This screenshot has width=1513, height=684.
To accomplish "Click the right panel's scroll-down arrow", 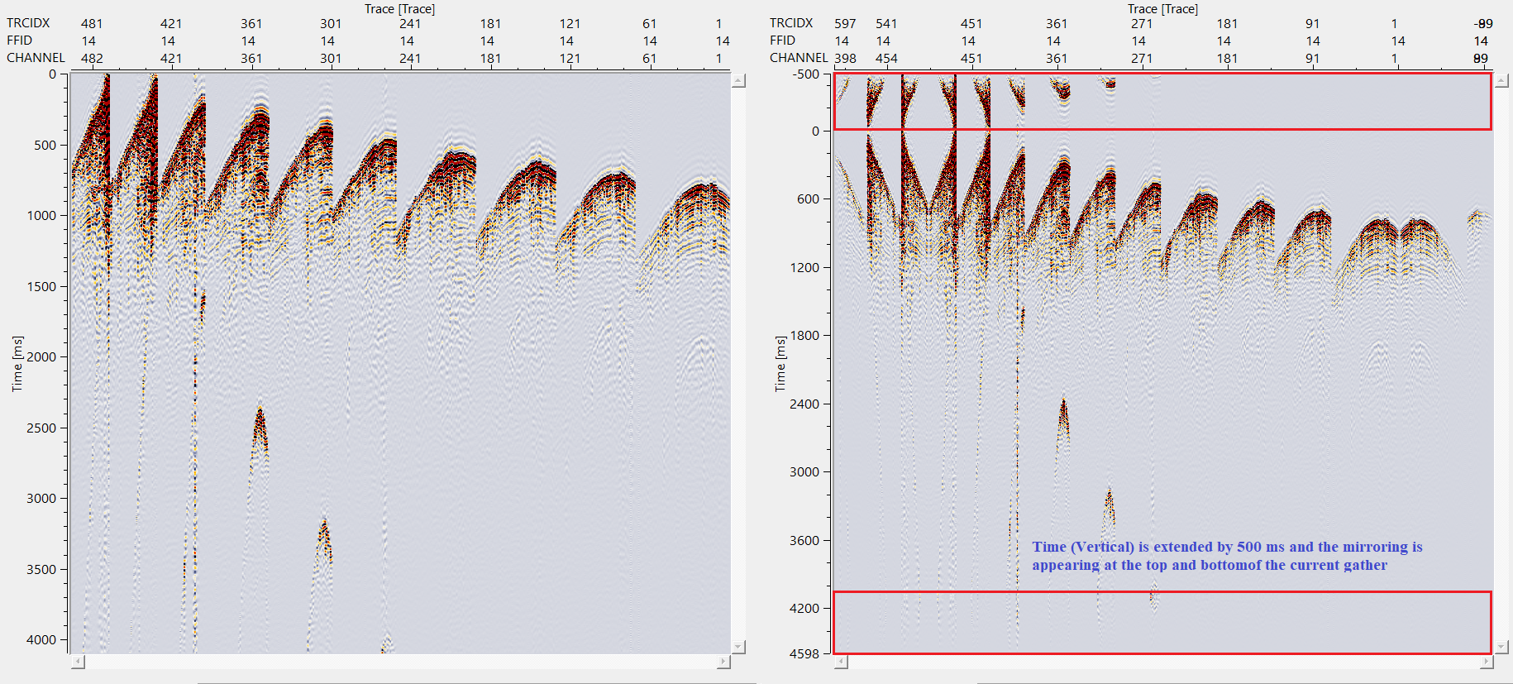I will (x=1501, y=646).
